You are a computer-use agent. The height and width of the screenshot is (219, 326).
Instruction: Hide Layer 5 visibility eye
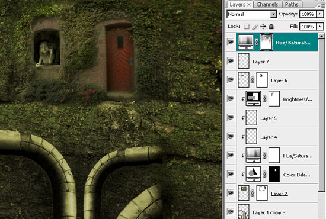(x=231, y=118)
